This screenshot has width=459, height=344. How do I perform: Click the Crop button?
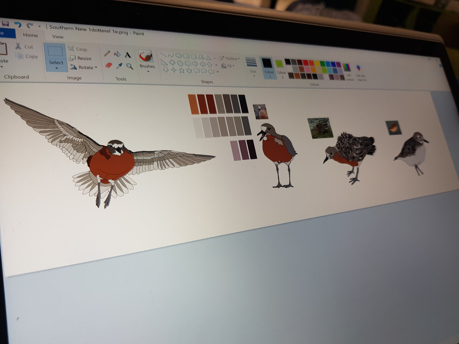(x=78, y=49)
